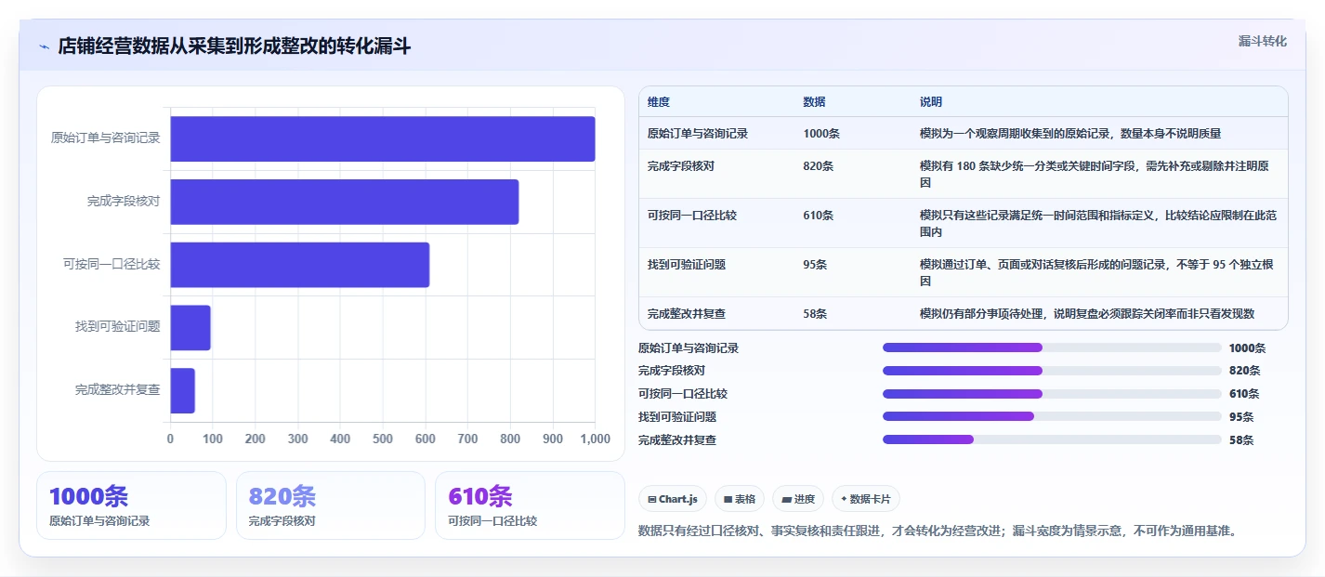This screenshot has width=1325, height=577.
Task: Click the 820条 value in the table
Action: tap(819, 166)
